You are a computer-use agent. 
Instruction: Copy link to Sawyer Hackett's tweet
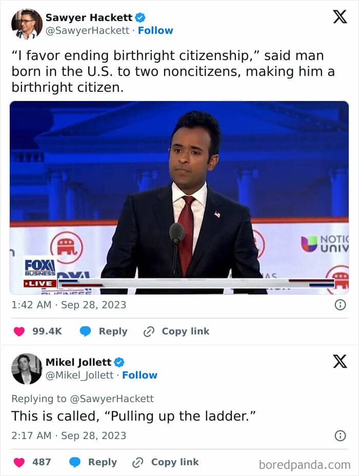pos(176,331)
